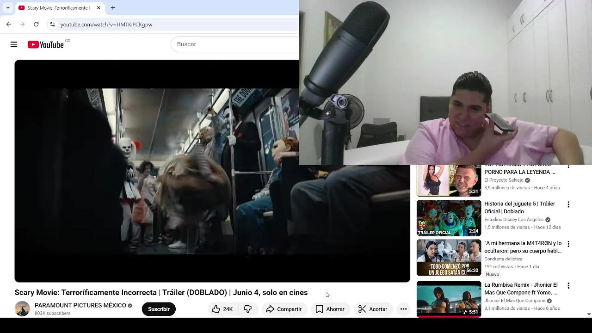This screenshot has width=592, height=333.
Task: Open La Rumbisa Remix title link
Action: pos(521,289)
